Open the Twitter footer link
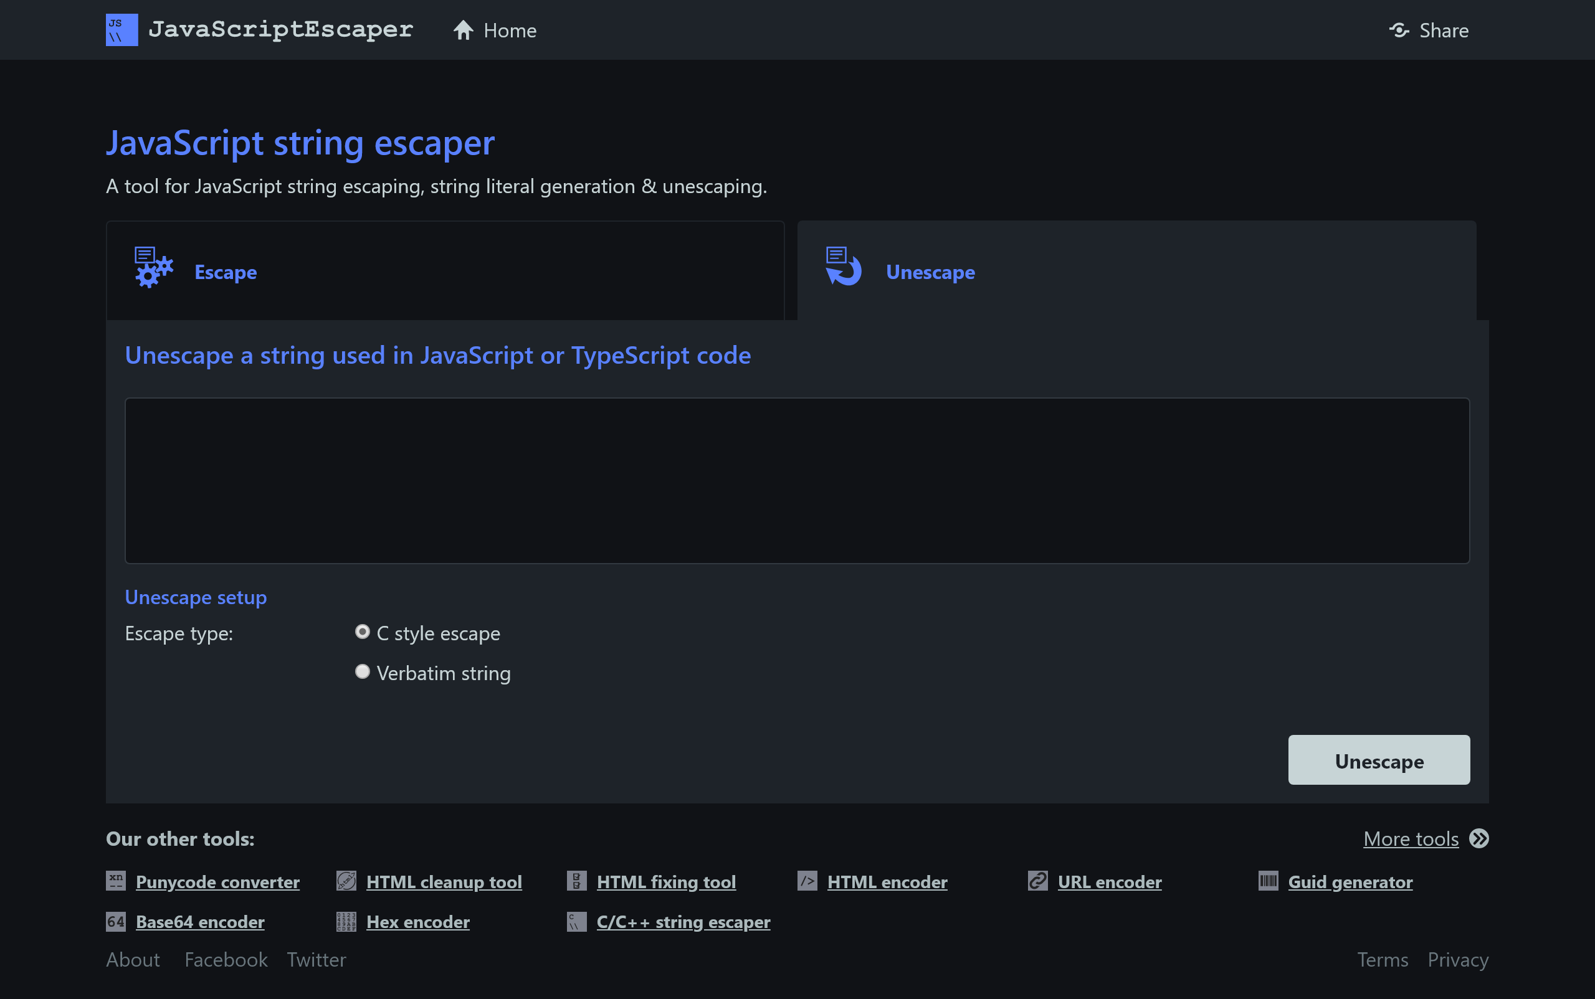This screenshot has height=999, width=1595. point(317,959)
